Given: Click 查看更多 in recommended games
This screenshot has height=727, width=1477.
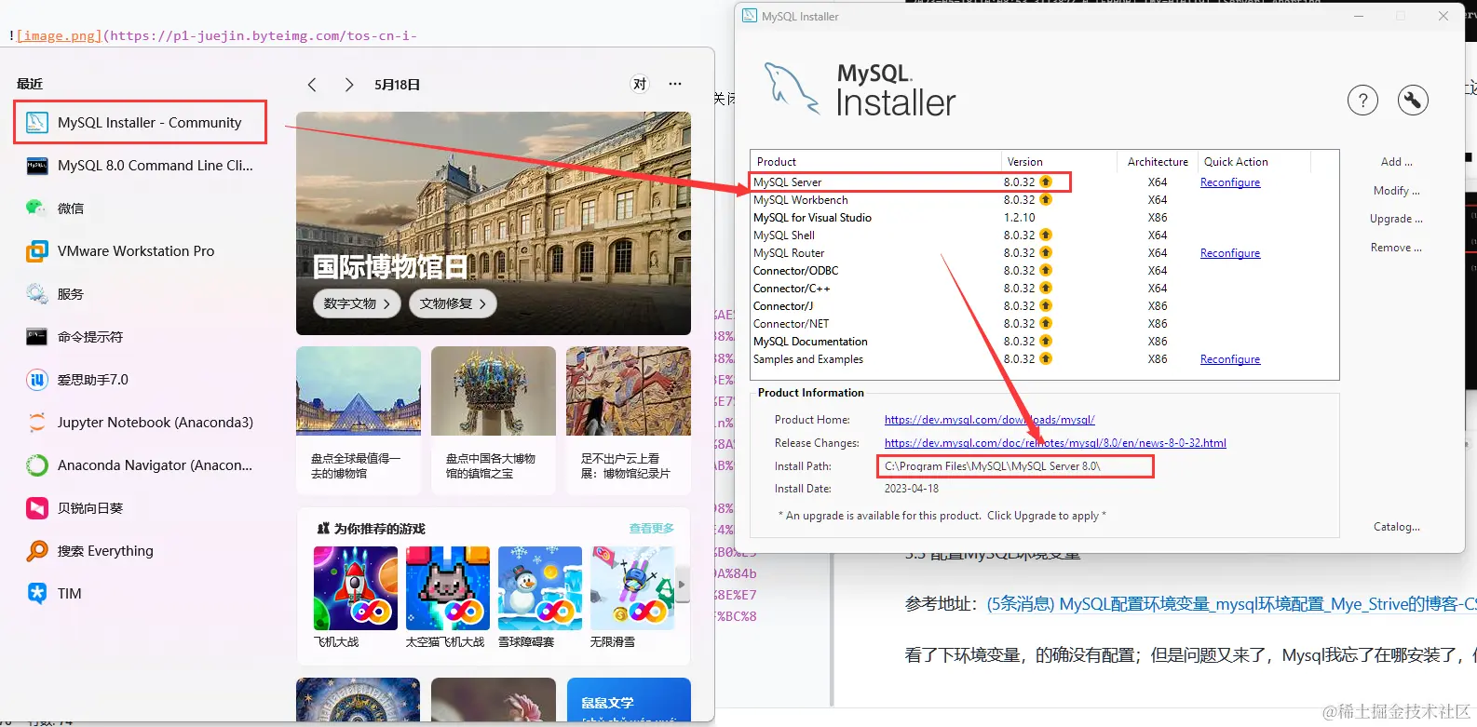Looking at the screenshot, I should point(651,529).
